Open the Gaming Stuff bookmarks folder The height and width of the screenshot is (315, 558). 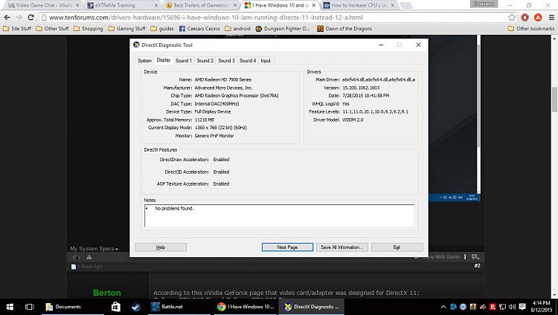[x=127, y=28]
